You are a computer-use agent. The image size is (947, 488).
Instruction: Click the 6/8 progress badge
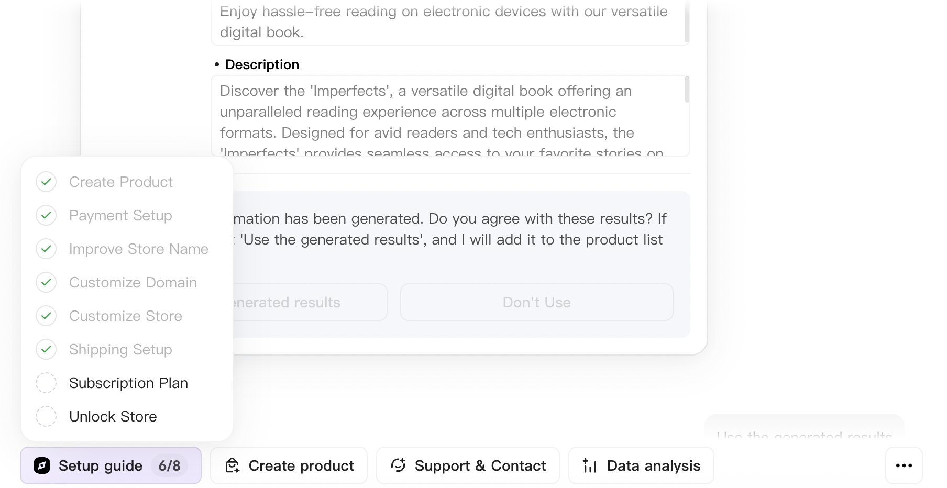tap(169, 465)
